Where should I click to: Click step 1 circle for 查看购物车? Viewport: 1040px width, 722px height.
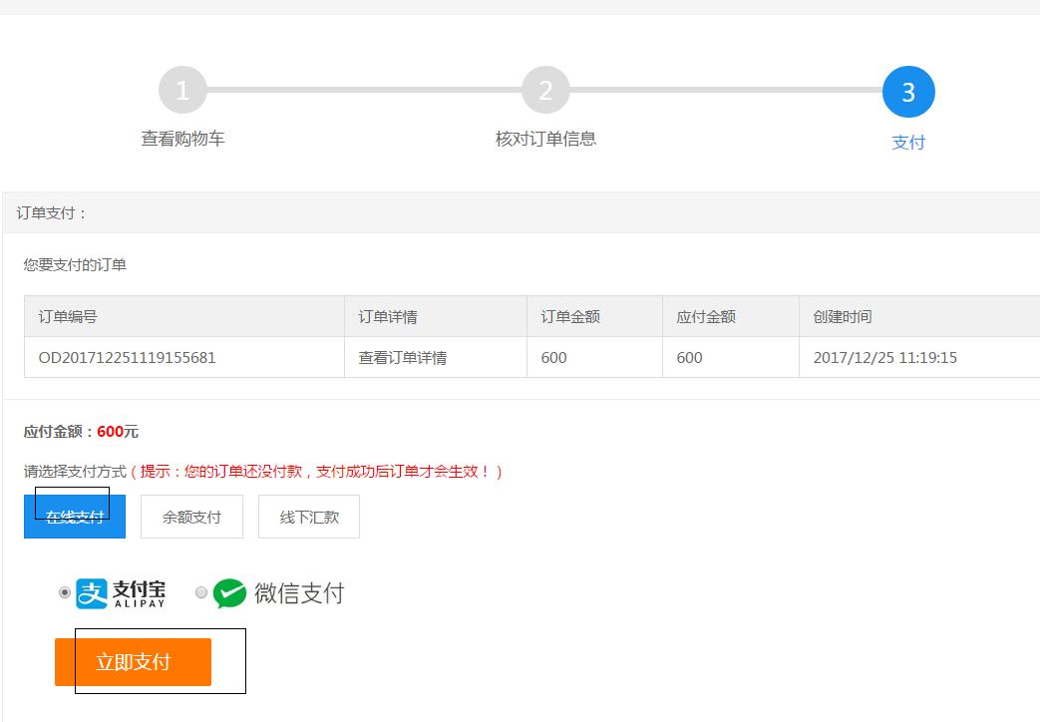point(182,89)
